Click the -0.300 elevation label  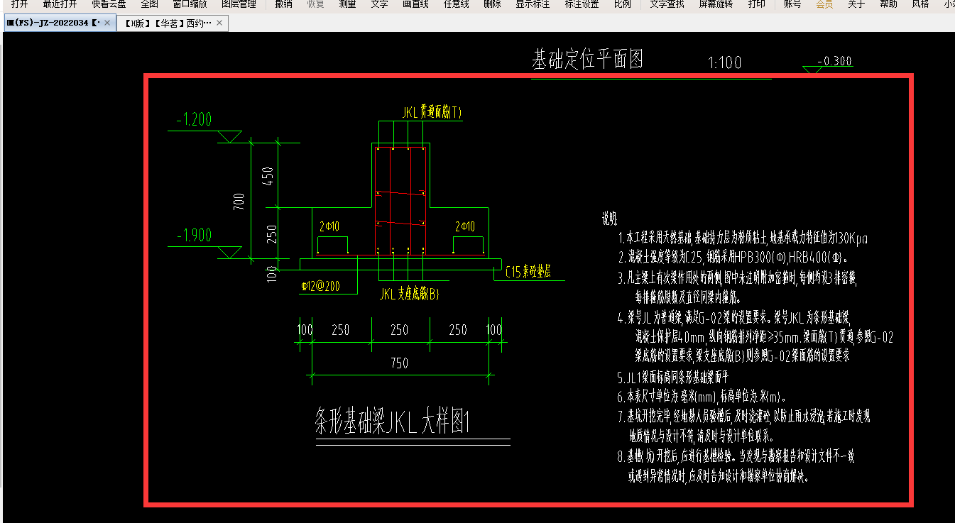click(834, 61)
